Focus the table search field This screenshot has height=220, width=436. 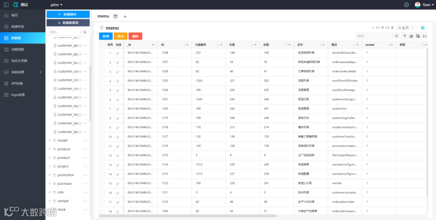[374, 36]
